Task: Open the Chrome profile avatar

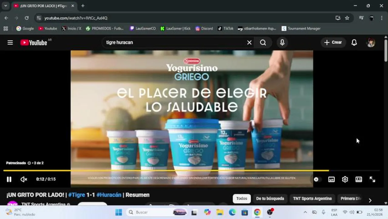Action: 371,18
